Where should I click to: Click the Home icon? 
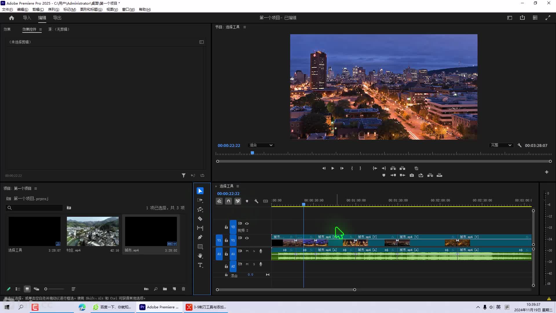tap(12, 18)
